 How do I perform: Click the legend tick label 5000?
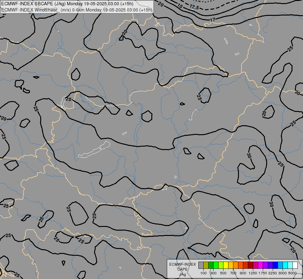[292, 273]
